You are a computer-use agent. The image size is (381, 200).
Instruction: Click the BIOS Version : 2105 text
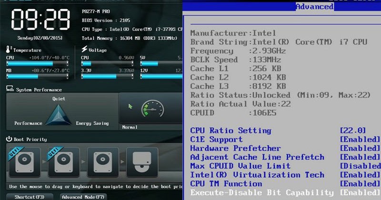click(x=106, y=20)
